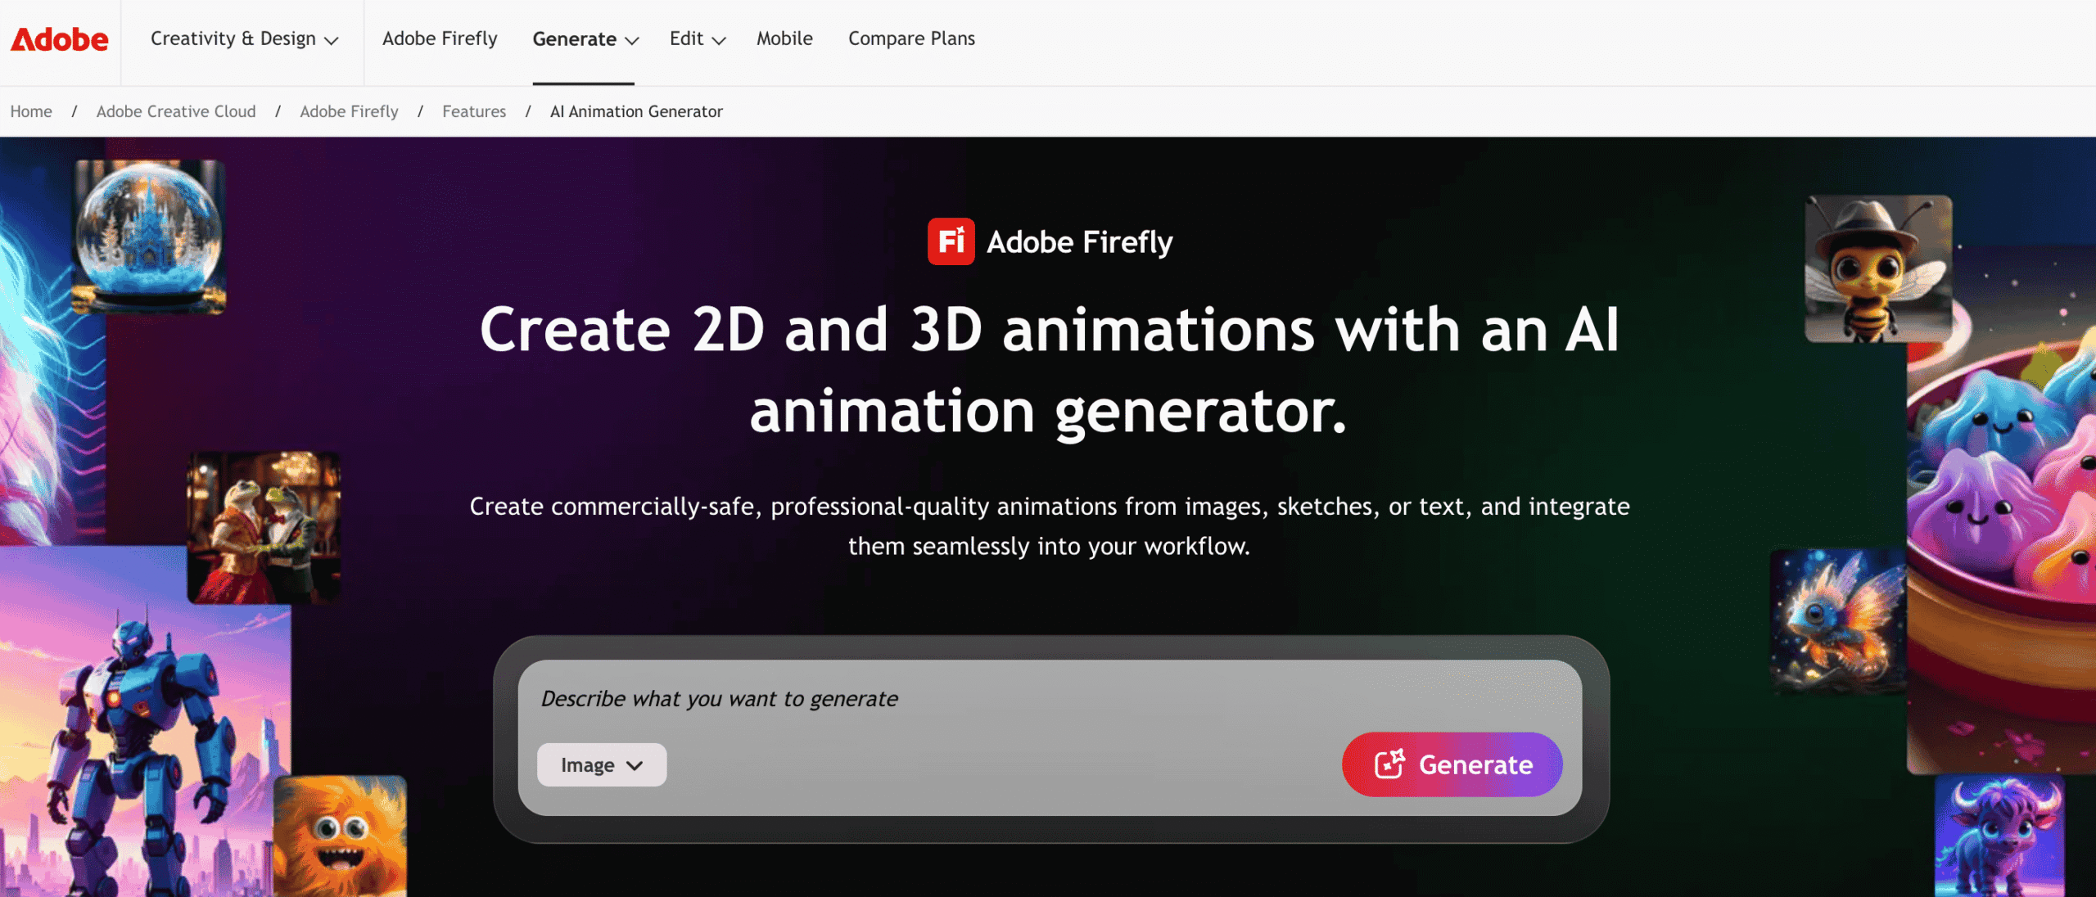2096x897 pixels.
Task: Navigate to Adobe Creative Cloud breadcrumb link
Action: coord(175,111)
